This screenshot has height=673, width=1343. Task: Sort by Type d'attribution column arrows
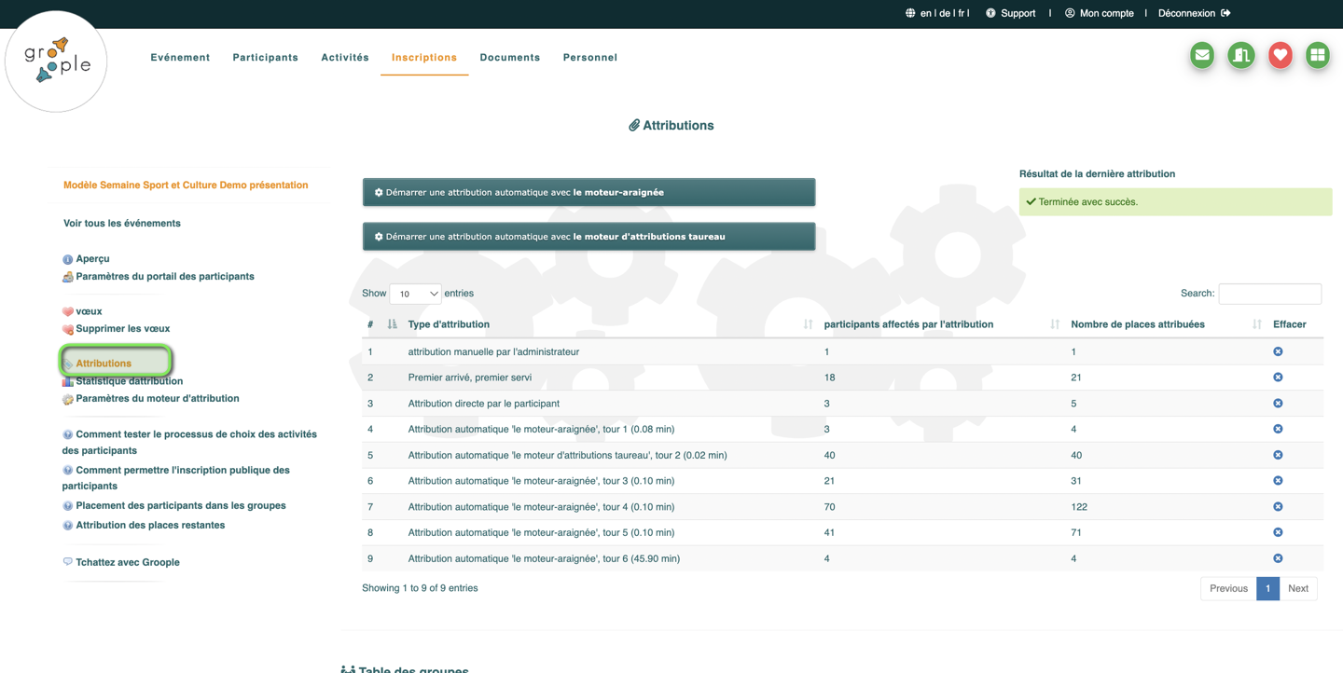click(x=808, y=324)
